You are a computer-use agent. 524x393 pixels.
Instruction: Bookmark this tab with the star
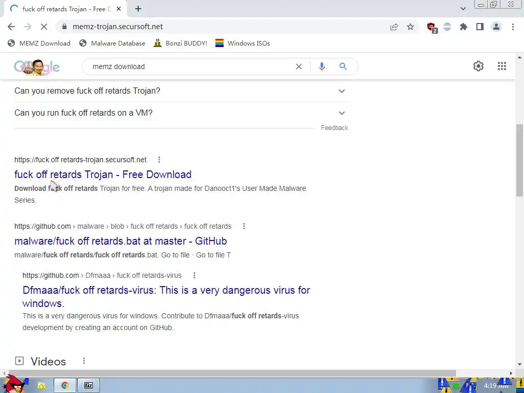click(x=410, y=27)
